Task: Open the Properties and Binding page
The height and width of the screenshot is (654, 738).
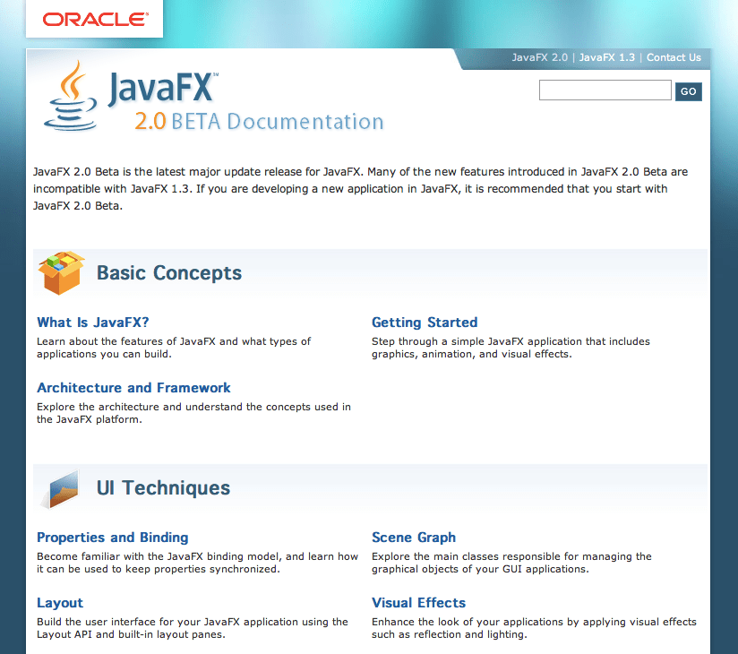Action: point(112,537)
